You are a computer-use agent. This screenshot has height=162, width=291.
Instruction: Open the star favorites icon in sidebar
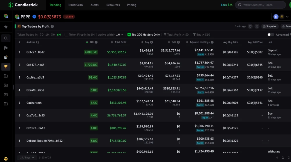(x=6, y=27)
